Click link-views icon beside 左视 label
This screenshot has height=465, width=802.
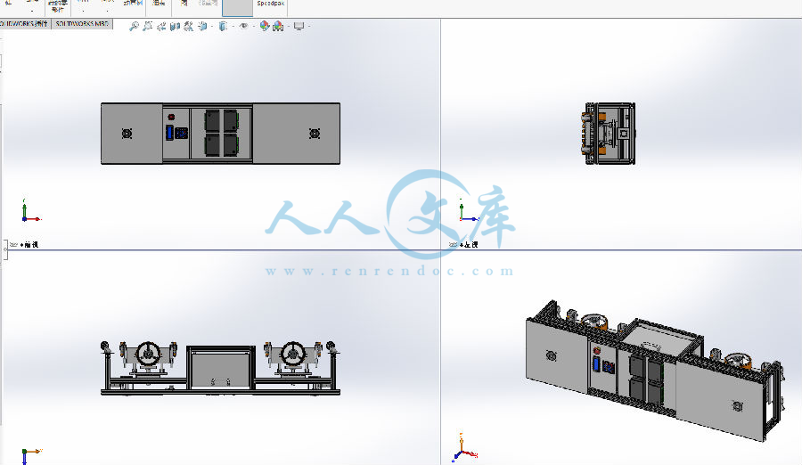pyautogui.click(x=453, y=244)
